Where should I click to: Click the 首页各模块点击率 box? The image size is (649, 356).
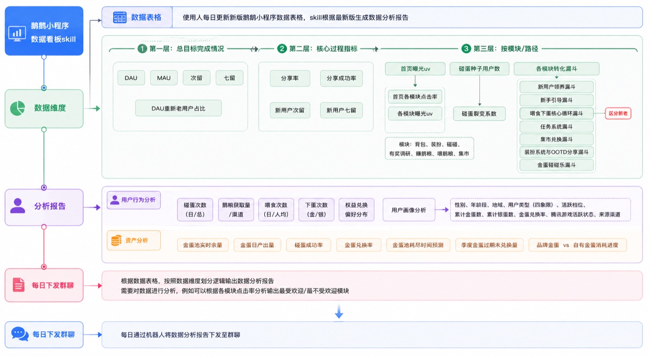pyautogui.click(x=415, y=97)
